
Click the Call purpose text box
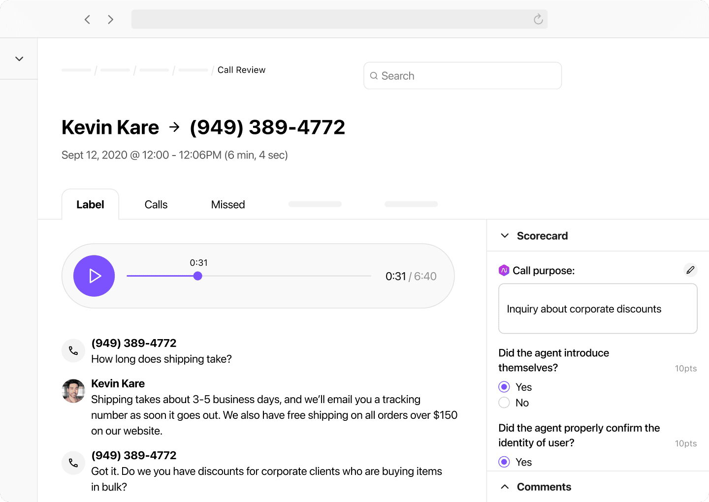598,309
